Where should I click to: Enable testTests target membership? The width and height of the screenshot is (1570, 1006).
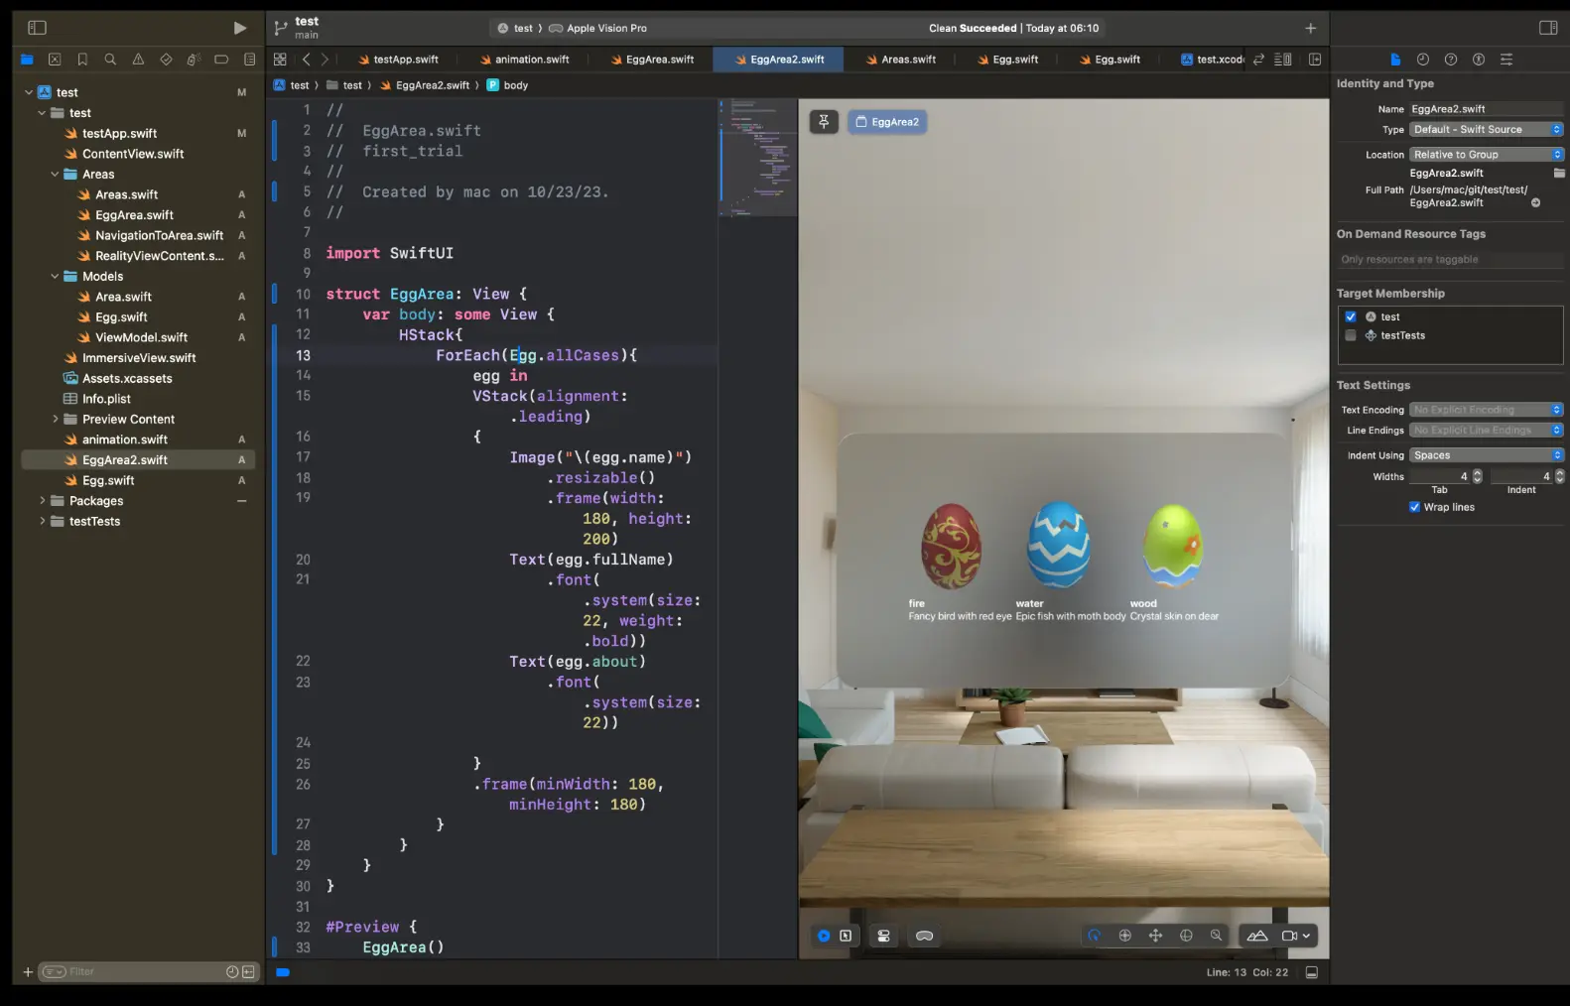click(x=1351, y=335)
